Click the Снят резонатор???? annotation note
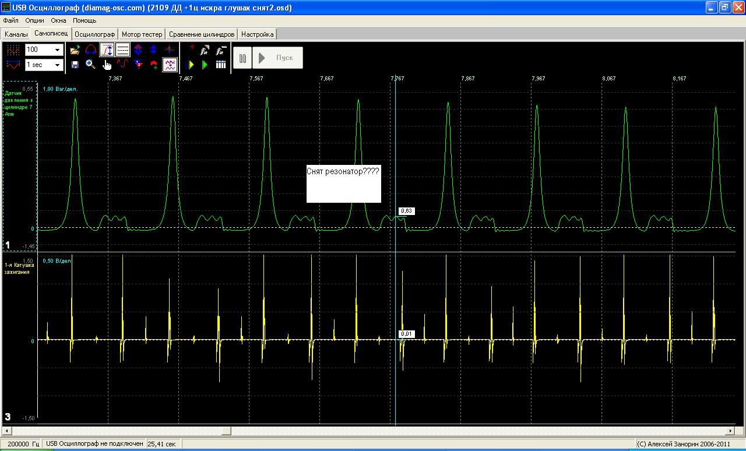 (x=344, y=183)
